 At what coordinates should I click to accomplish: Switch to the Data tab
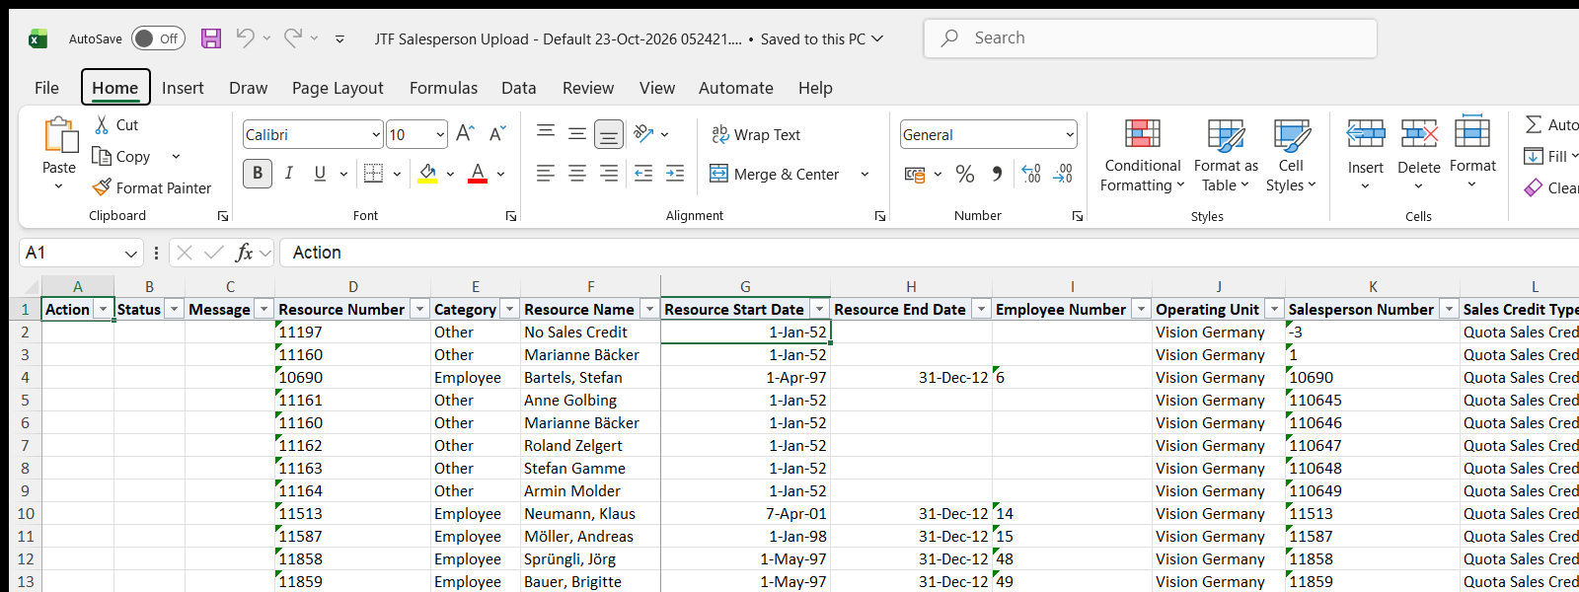(x=519, y=88)
